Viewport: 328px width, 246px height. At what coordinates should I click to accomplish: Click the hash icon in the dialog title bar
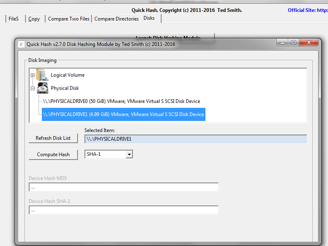coord(21,44)
